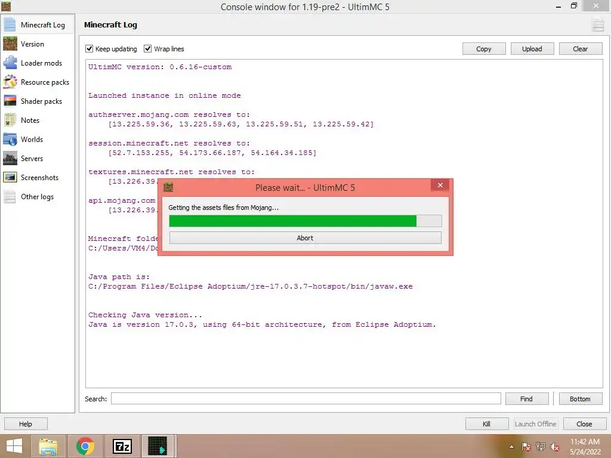Click the Screenshots picture icon

10,177
